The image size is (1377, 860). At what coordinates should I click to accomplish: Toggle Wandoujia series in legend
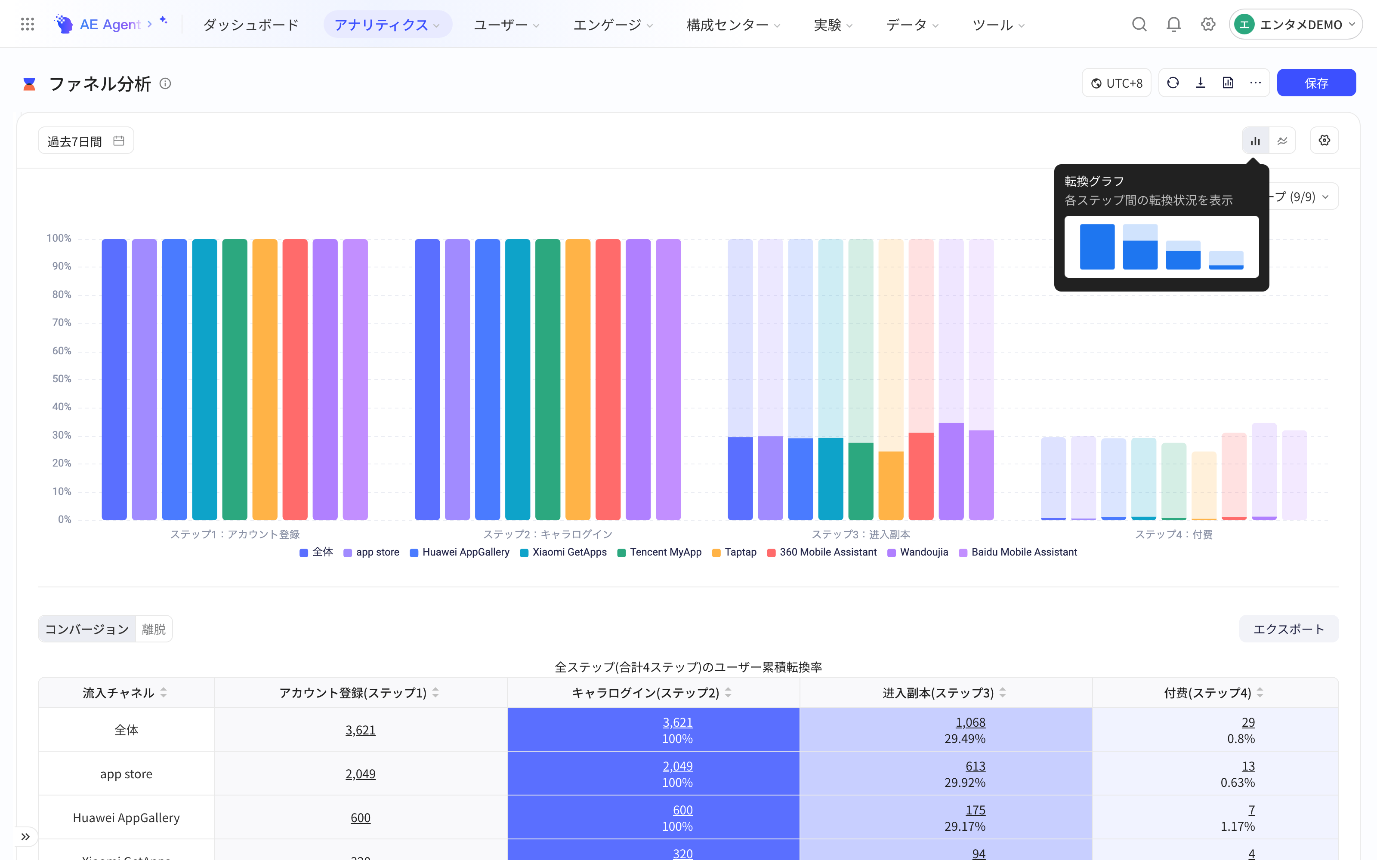tap(918, 552)
